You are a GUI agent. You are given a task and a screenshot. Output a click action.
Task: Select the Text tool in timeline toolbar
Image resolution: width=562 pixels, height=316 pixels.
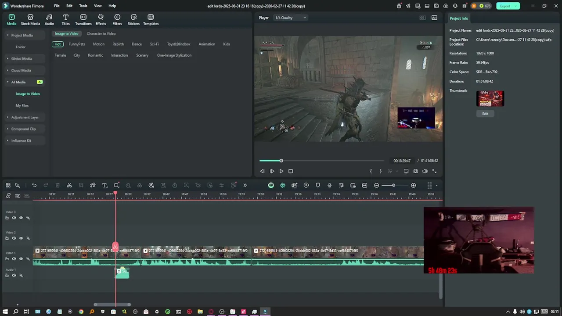(104, 185)
